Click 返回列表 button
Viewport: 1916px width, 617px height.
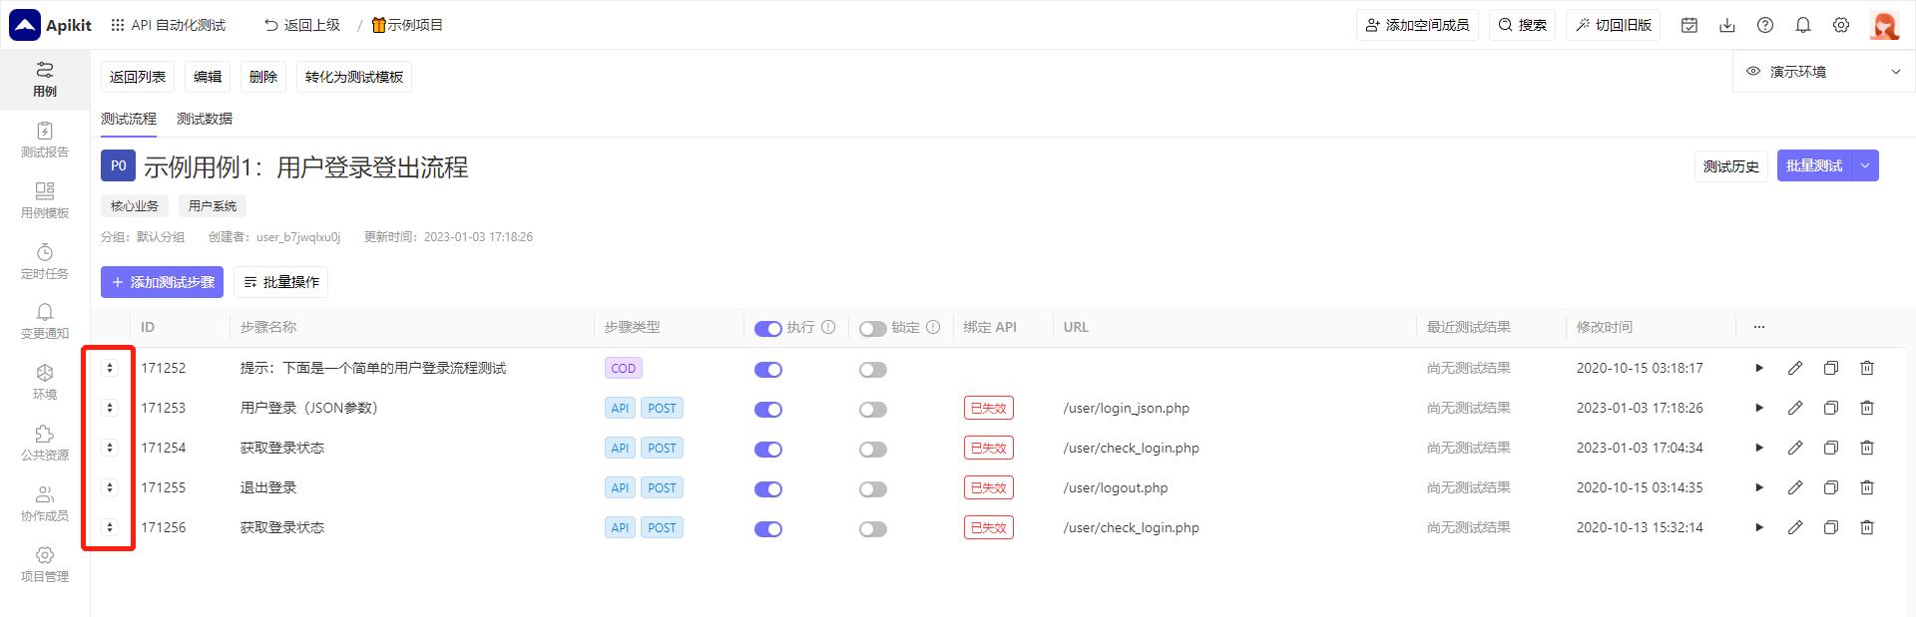[138, 77]
